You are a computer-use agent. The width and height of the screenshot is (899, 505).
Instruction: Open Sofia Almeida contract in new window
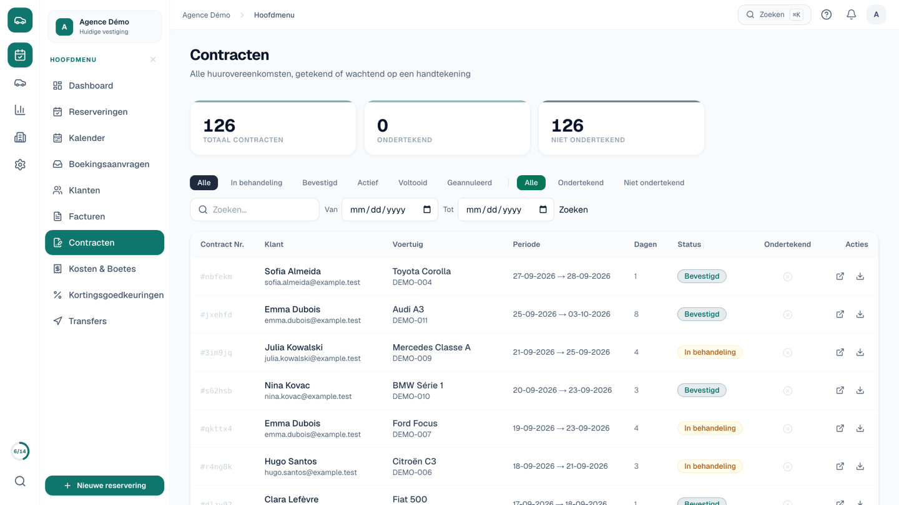click(x=840, y=276)
